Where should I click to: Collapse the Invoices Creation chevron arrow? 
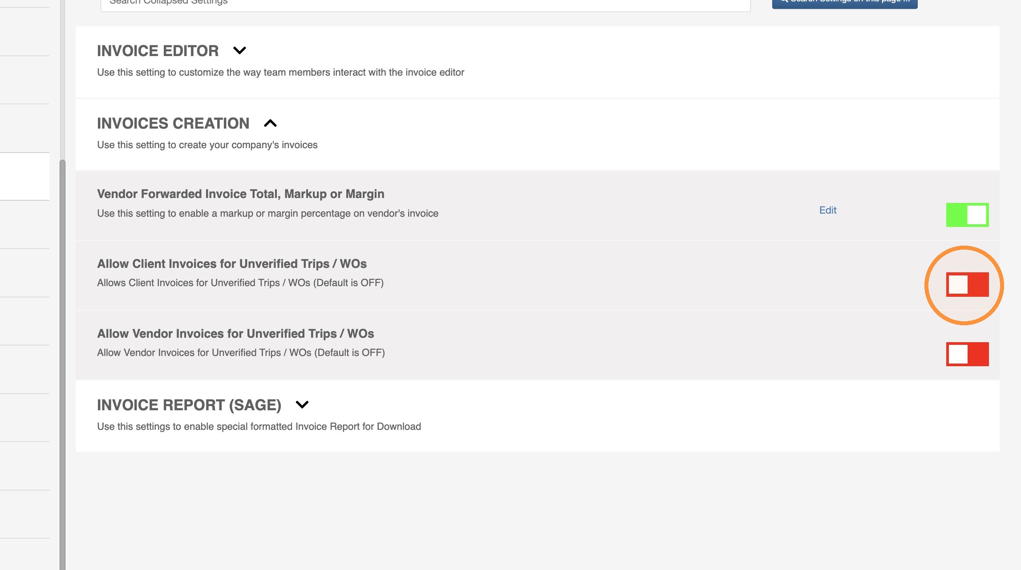click(270, 123)
